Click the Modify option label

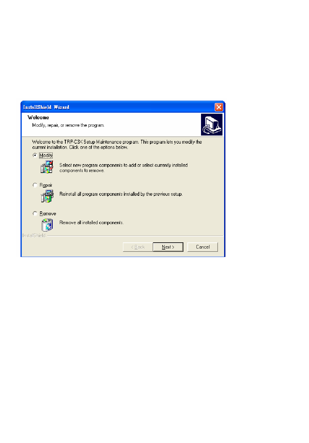(x=46, y=155)
